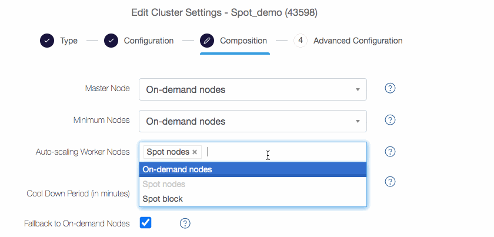Viewport: 494px width, 237px height.
Task: Switch to the Configuration step label
Action: pos(149,41)
